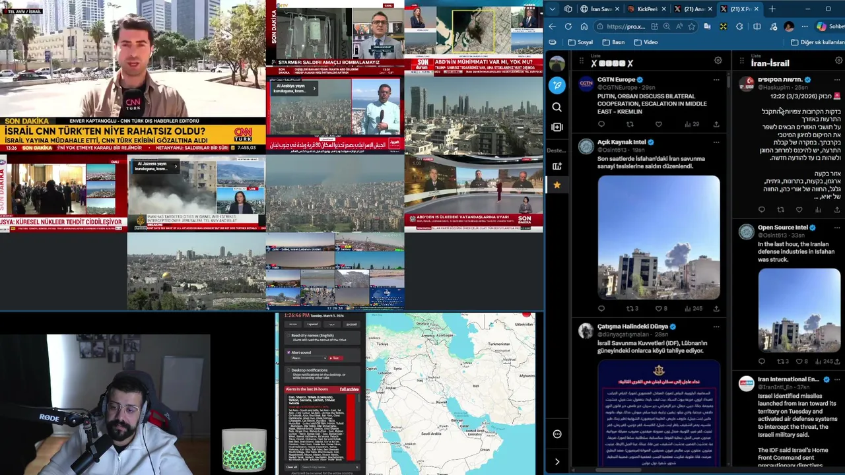
Task: Open the CGTN Europe account name
Action: coord(616,80)
